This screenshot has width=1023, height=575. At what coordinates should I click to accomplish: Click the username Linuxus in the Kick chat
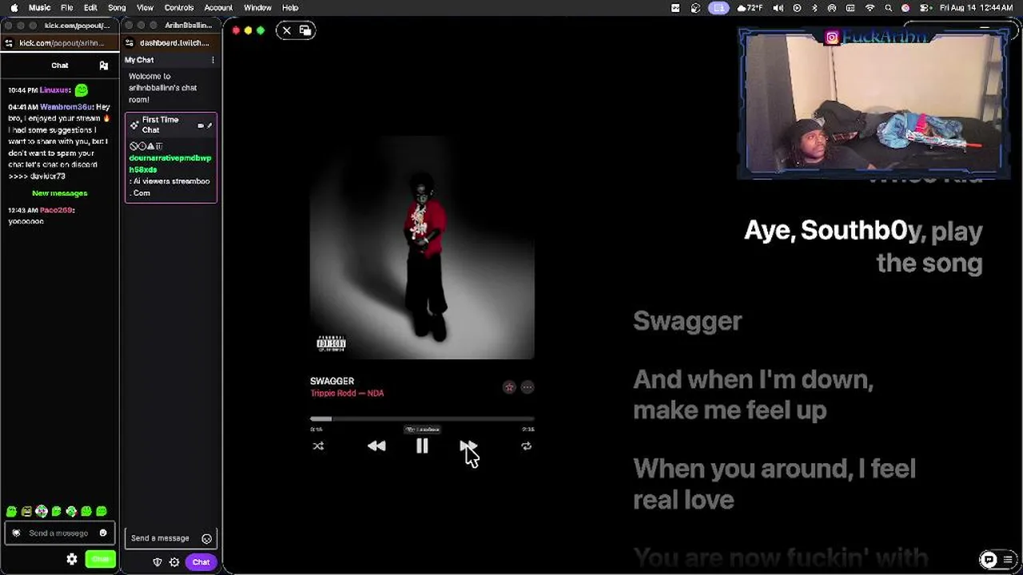point(54,90)
